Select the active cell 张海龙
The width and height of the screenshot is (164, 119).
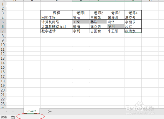tap(133, 31)
